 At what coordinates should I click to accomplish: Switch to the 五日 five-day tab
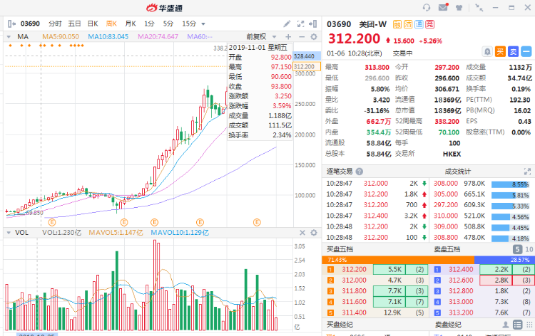click(74, 23)
